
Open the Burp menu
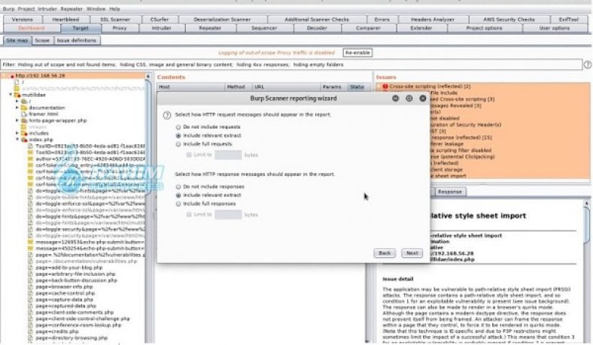point(8,9)
